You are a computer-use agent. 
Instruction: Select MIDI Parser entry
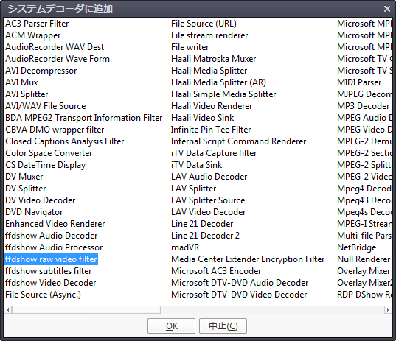(359, 82)
